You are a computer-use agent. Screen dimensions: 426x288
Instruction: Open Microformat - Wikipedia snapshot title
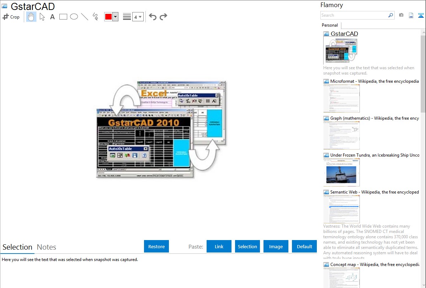374,81
